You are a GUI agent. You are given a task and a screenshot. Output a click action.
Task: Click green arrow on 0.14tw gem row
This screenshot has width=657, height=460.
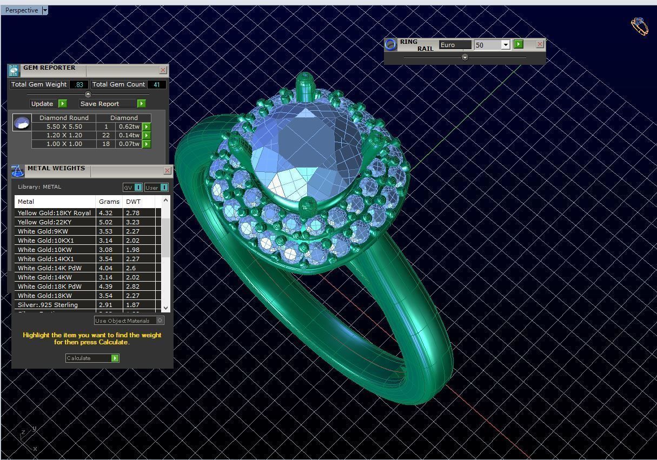point(147,135)
